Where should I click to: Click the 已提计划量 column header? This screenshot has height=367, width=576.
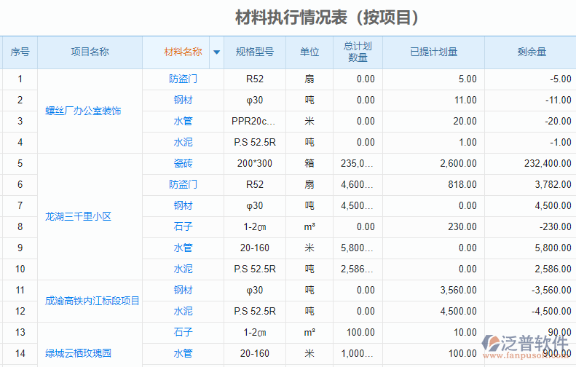point(433,52)
